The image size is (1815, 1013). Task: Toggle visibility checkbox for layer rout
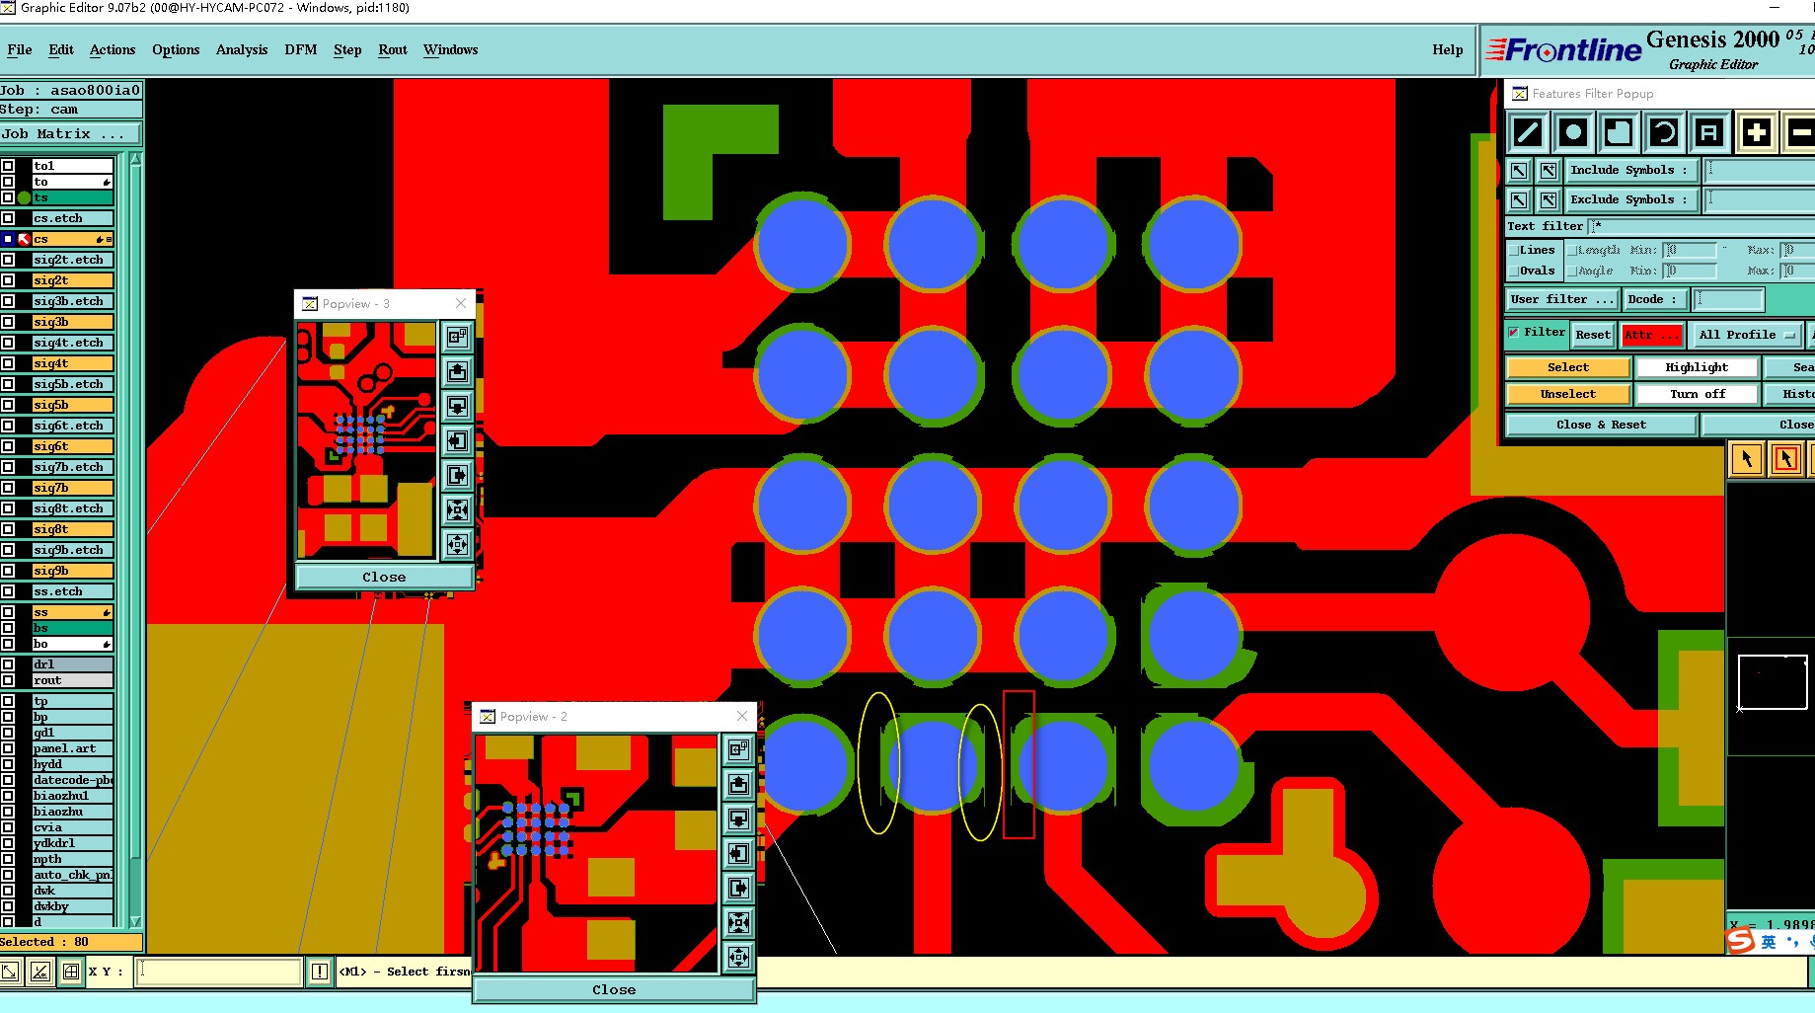(x=8, y=680)
